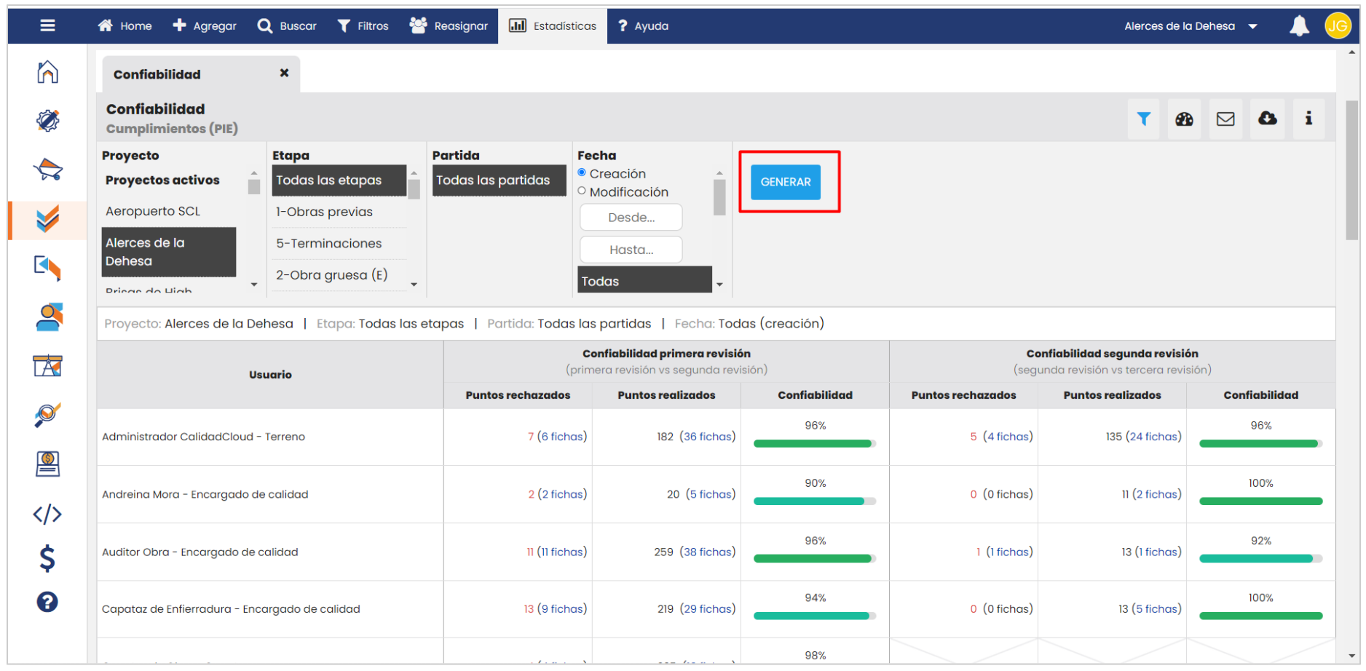Open the Estadísticas menu
This screenshot has height=671, width=1366.
[553, 26]
